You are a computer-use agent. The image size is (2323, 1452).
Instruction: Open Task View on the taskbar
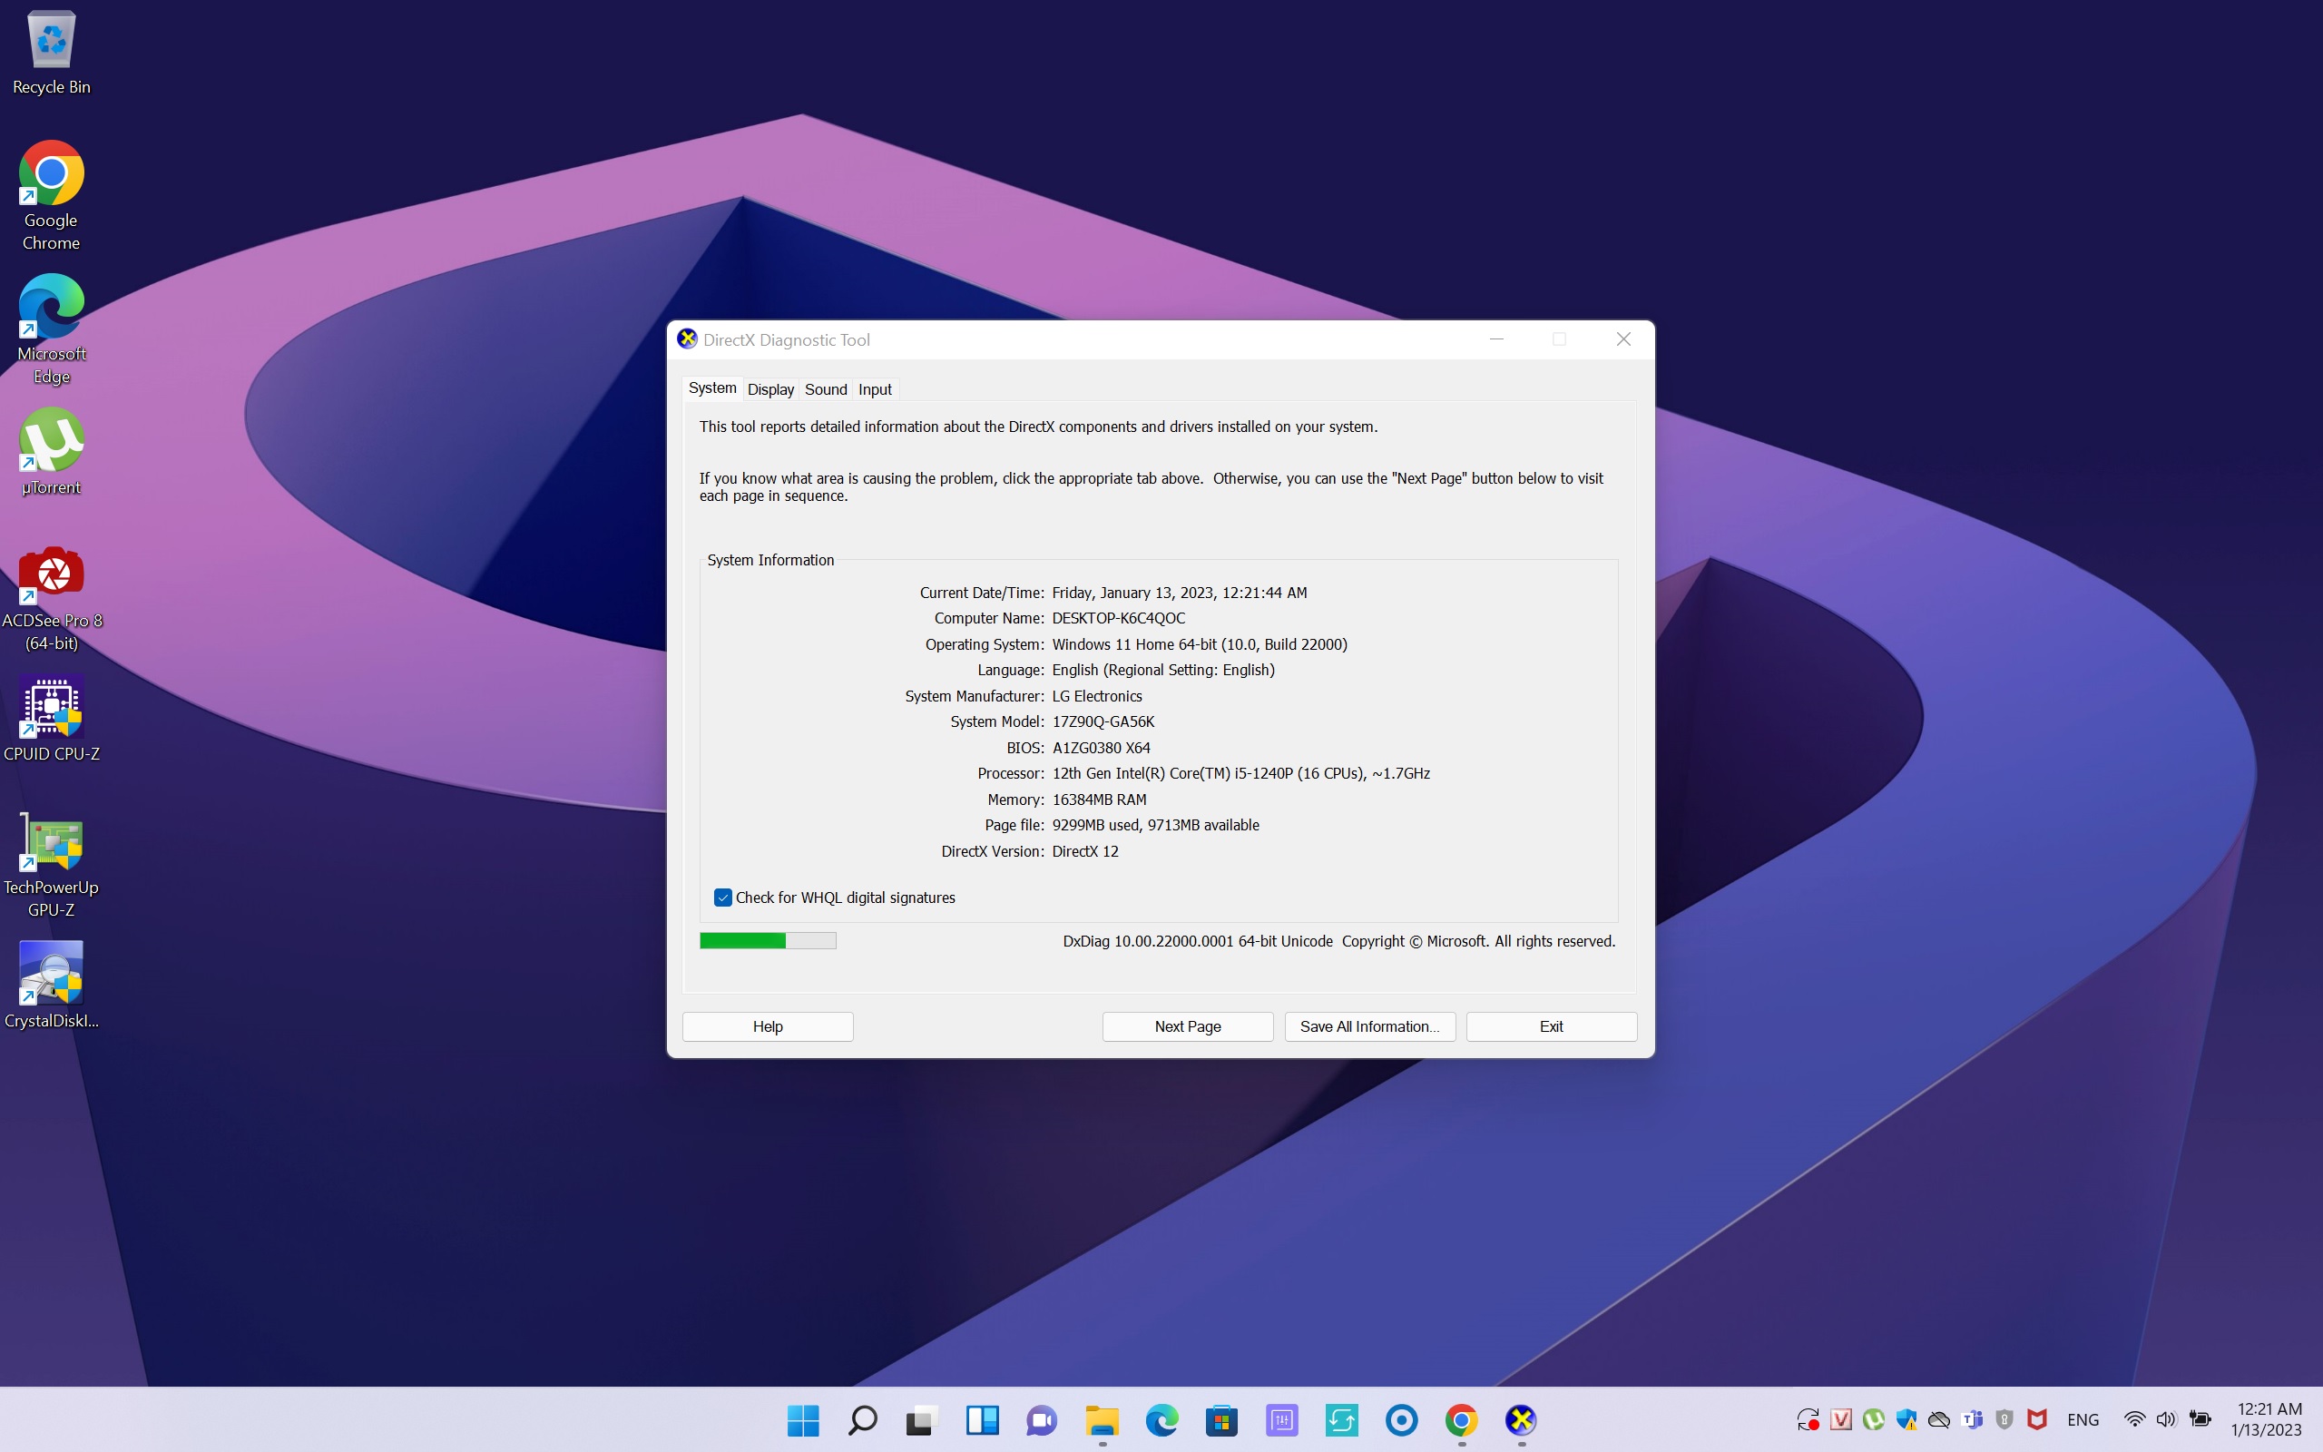click(922, 1419)
